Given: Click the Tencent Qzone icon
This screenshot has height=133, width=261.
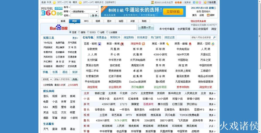Looking at the screenshot, I should (x=213, y=44).
